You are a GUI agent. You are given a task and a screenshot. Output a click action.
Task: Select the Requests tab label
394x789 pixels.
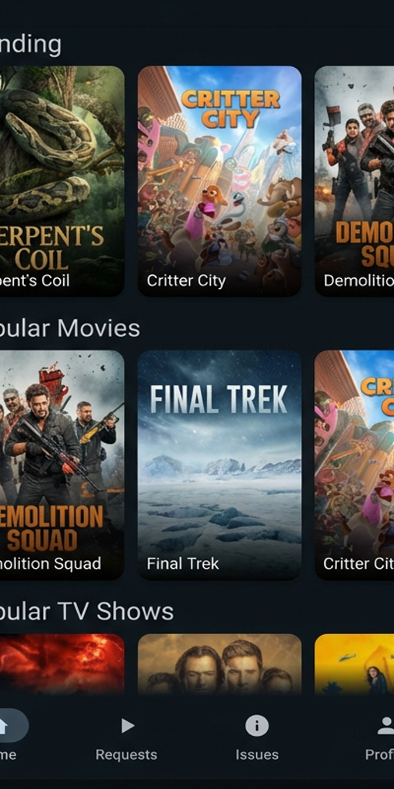pyautogui.click(x=126, y=755)
